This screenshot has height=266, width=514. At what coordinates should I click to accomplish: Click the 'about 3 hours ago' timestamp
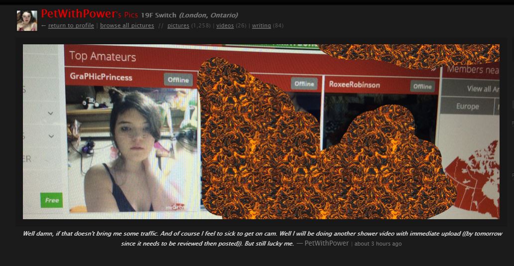[378, 244]
